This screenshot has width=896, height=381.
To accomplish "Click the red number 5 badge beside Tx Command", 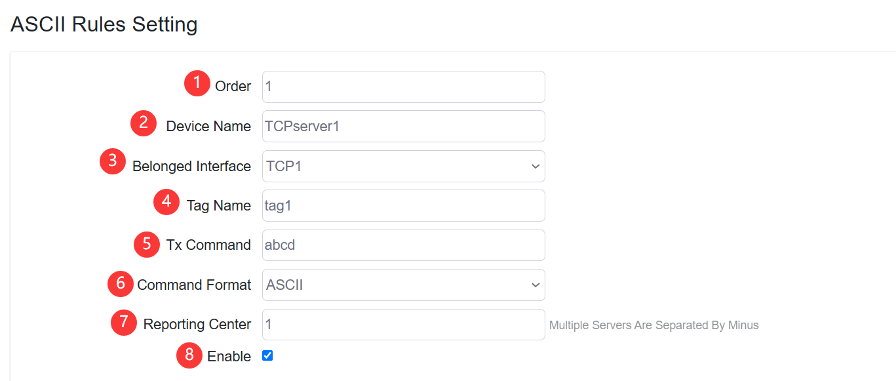I will pos(147,245).
